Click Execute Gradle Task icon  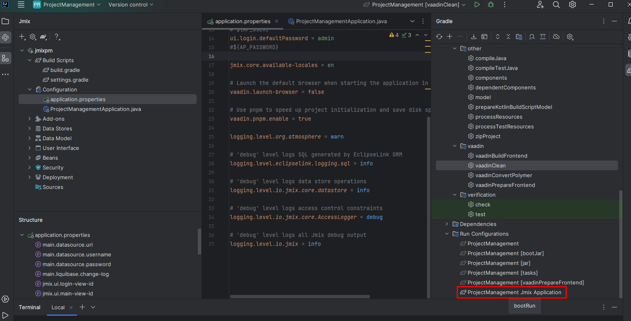click(484, 37)
